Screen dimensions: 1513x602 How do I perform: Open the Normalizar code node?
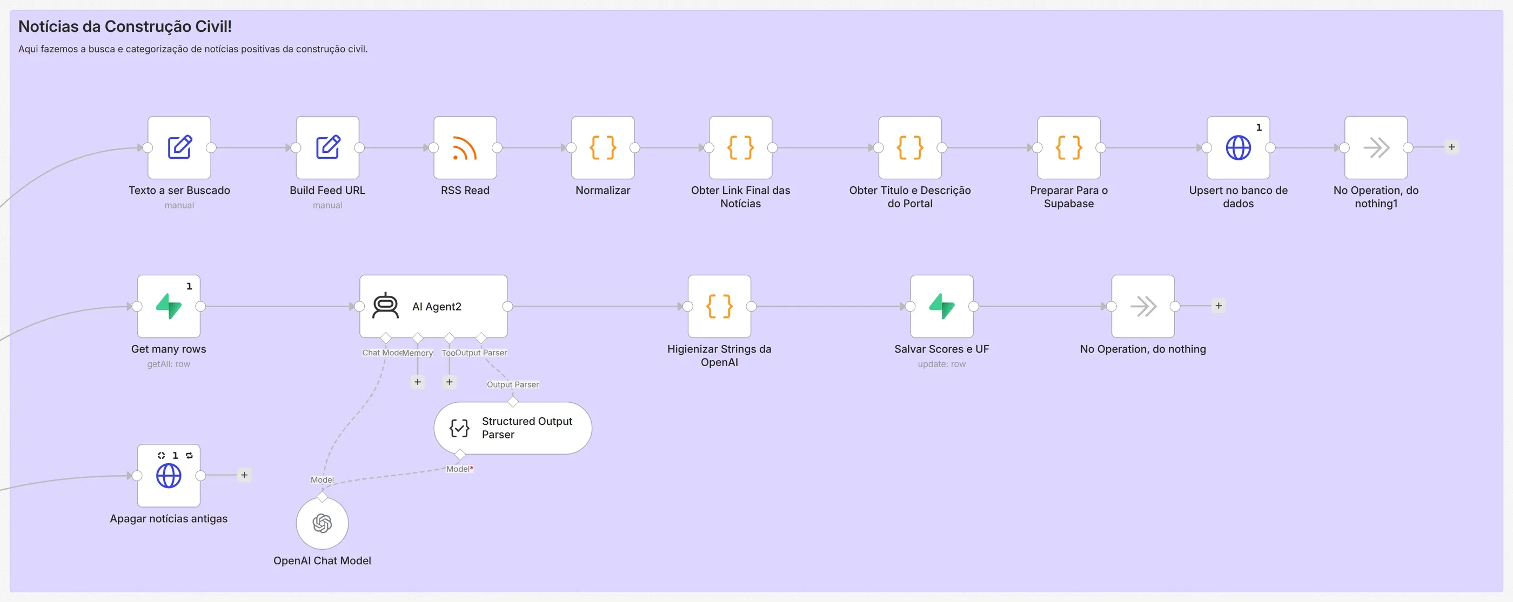point(602,147)
